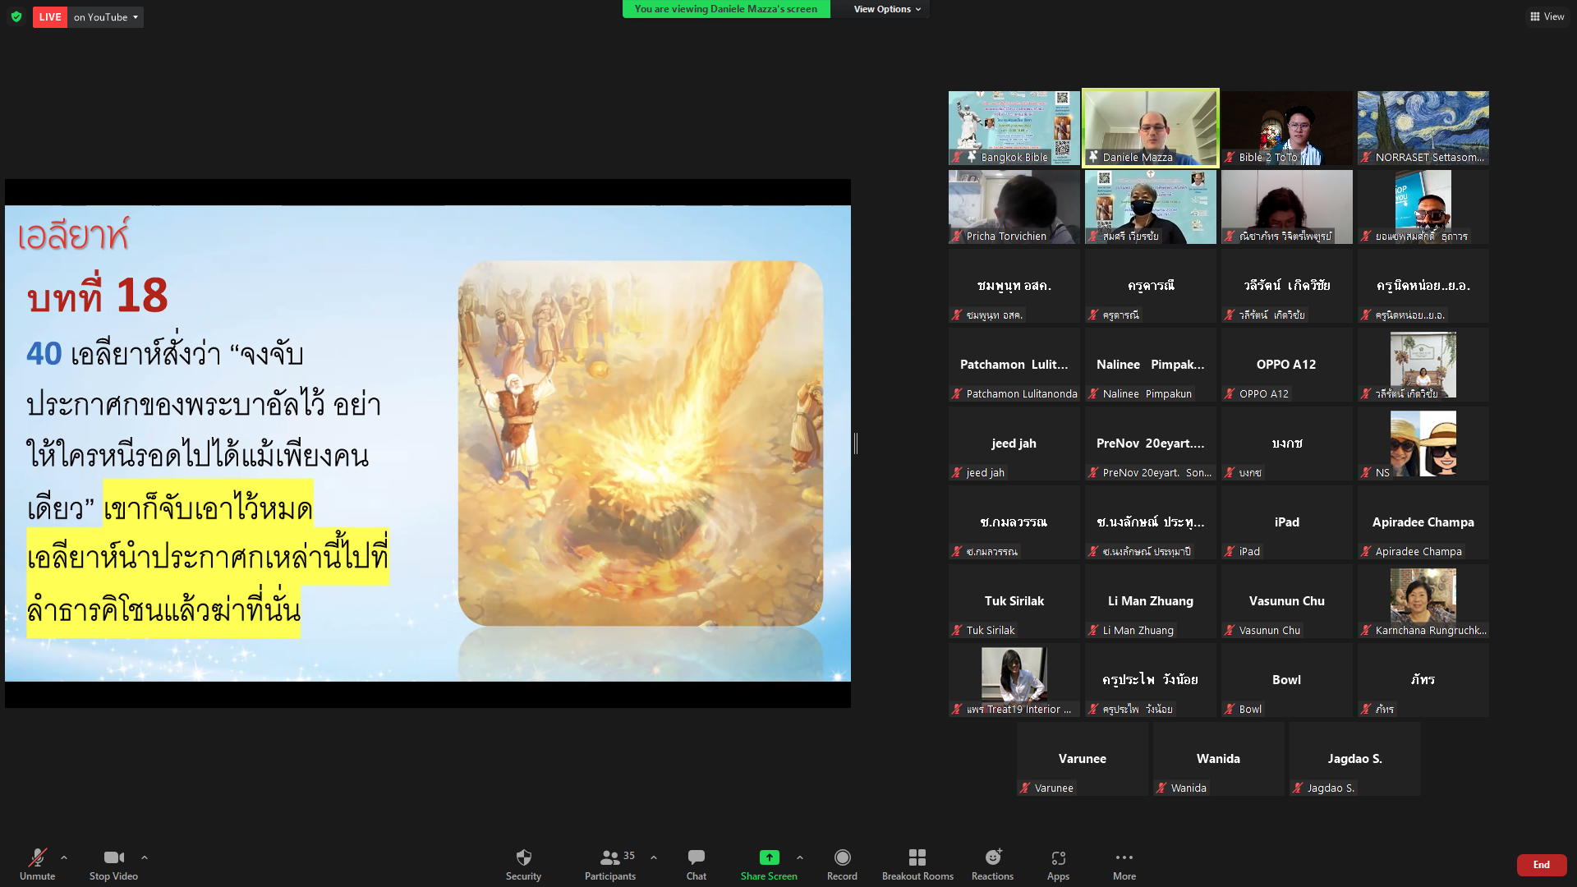Click muted mic icon on Vasunun Chu tile
The width and height of the screenshot is (1577, 887).
pos(1230,630)
